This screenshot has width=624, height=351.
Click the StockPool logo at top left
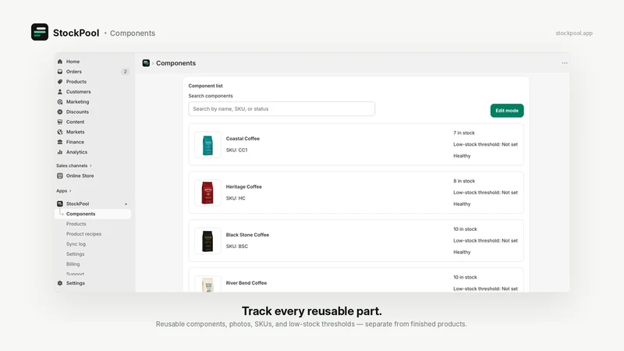[40, 32]
